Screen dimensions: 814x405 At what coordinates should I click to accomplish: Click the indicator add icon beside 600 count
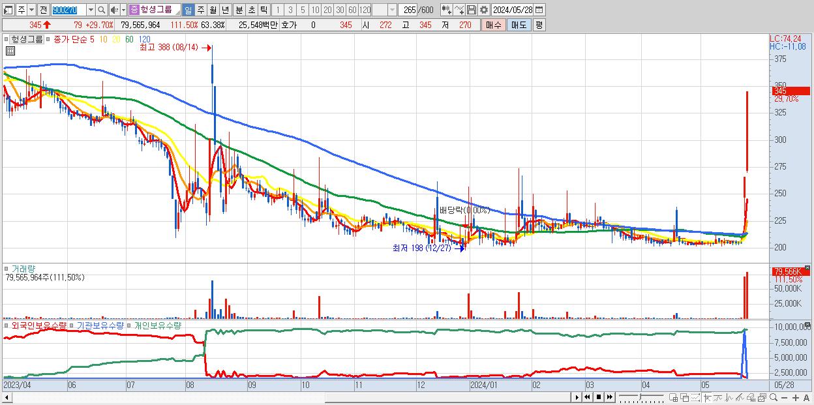coord(446,10)
